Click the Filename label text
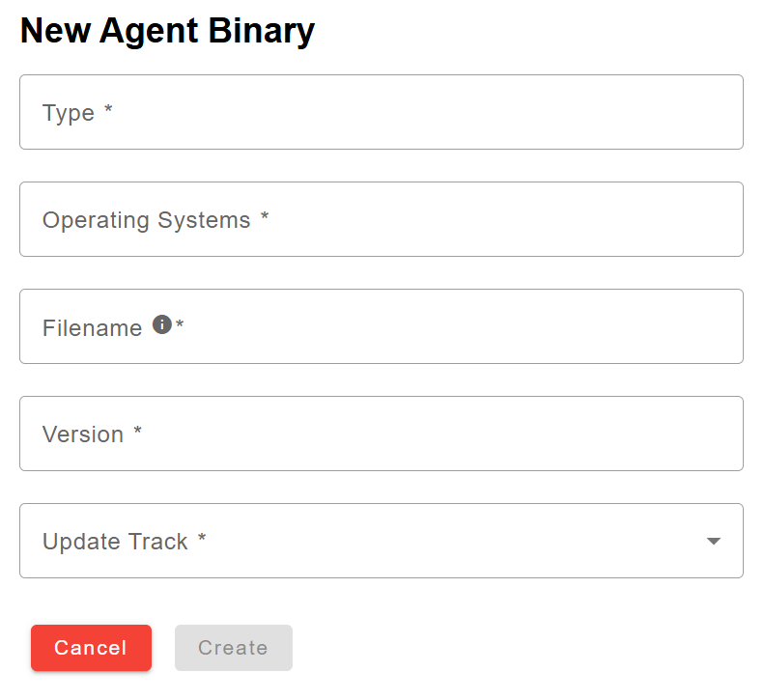The width and height of the screenshot is (764, 700). coord(92,328)
